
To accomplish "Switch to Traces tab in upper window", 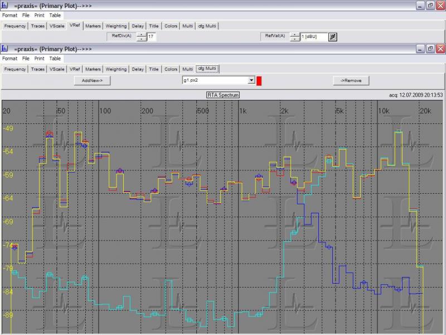I will click(38, 26).
